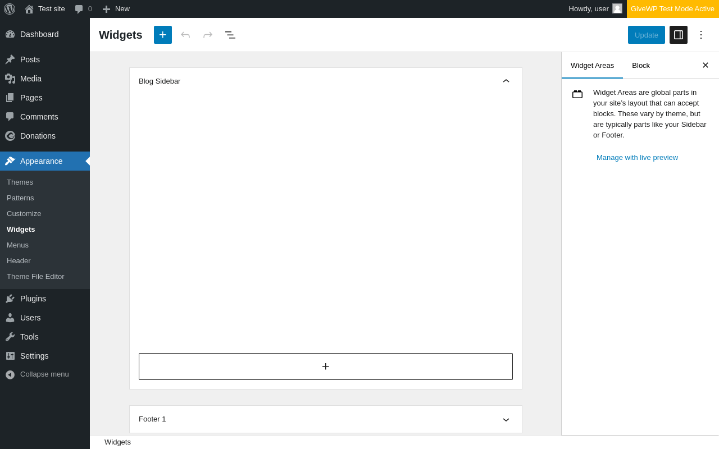Image resolution: width=719 pixels, height=449 pixels.
Task: Open Posts in the admin menu
Action: 45,59
